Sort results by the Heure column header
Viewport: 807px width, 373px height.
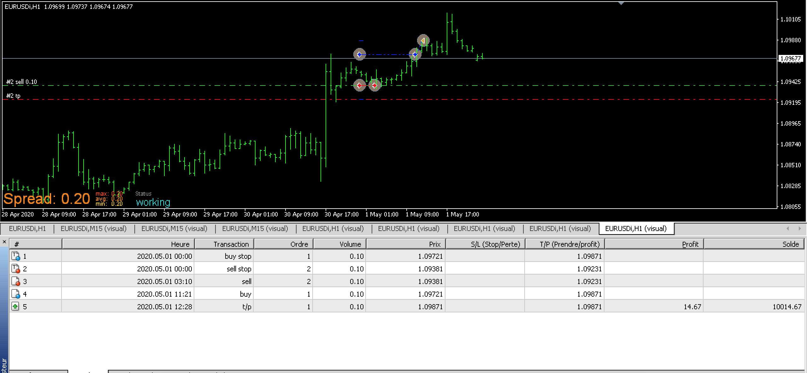click(128, 244)
